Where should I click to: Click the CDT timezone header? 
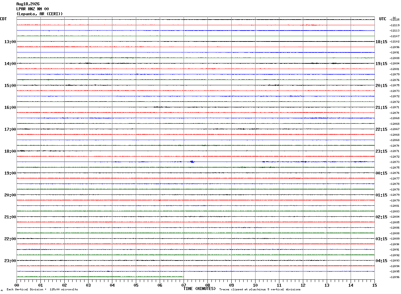3,19
